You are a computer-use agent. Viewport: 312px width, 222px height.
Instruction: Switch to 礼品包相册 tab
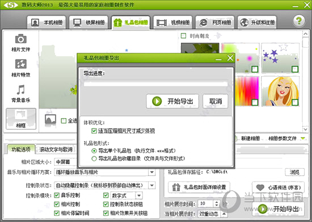[x=130, y=23]
